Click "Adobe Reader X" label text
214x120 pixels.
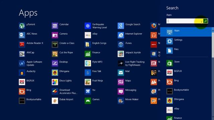click(x=35, y=43)
